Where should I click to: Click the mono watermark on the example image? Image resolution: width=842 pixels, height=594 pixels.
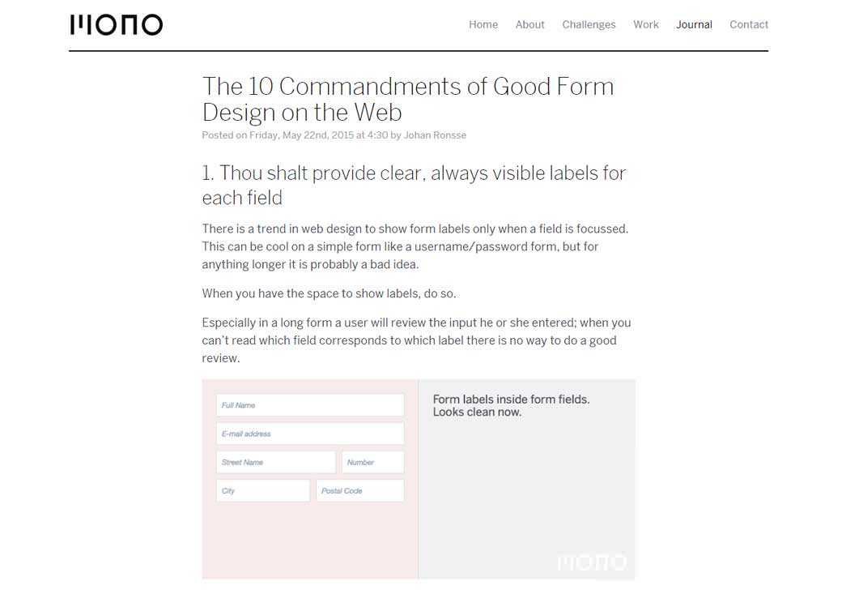click(x=592, y=561)
